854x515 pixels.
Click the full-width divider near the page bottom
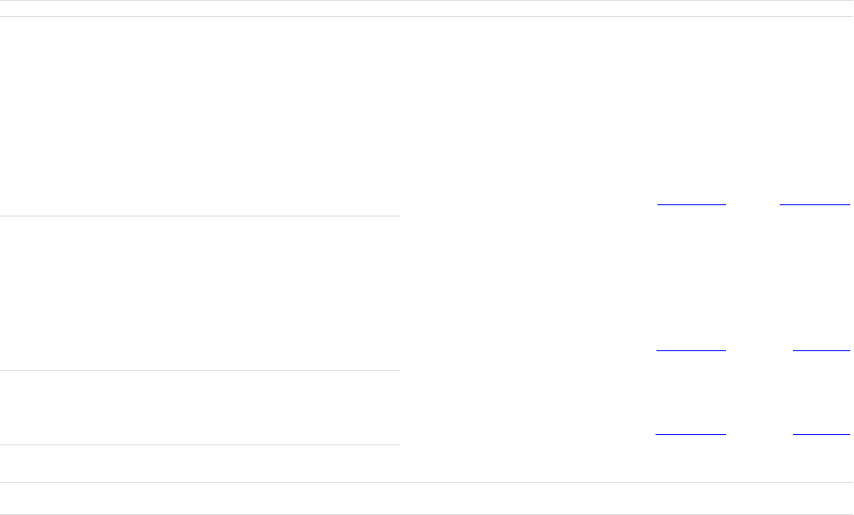pos(426,482)
